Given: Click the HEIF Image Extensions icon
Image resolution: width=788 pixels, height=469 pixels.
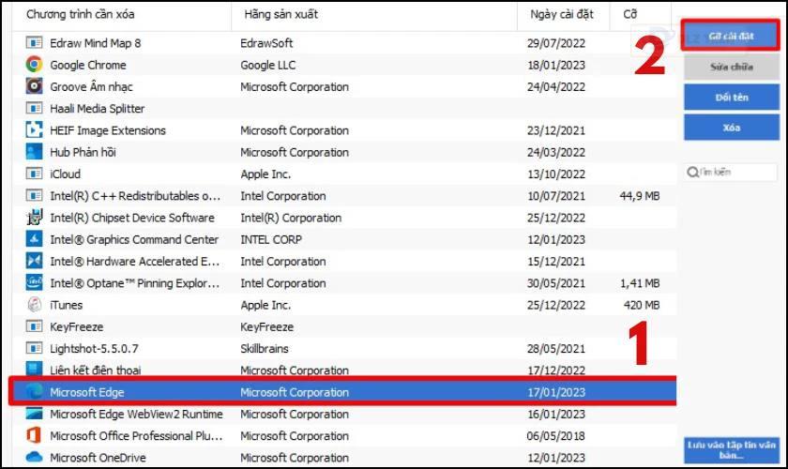Looking at the screenshot, I should (x=34, y=129).
